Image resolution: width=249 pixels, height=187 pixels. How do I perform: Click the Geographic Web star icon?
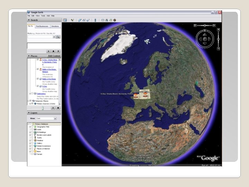click(x=35, y=127)
